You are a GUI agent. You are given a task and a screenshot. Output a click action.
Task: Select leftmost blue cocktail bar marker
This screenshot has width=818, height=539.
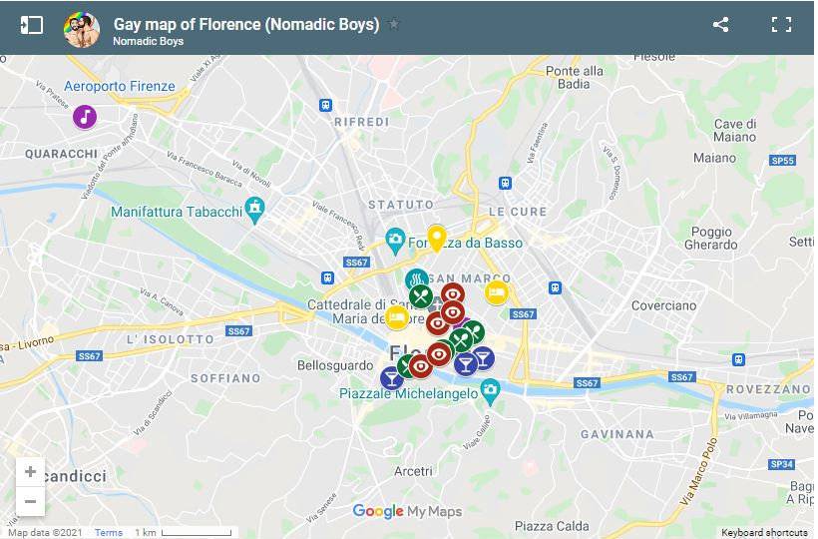tap(391, 377)
